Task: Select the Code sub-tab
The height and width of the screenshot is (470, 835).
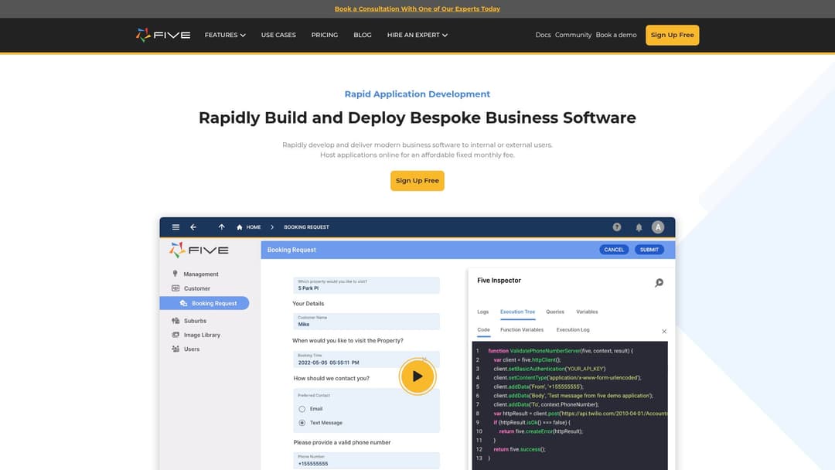Action: (x=483, y=330)
